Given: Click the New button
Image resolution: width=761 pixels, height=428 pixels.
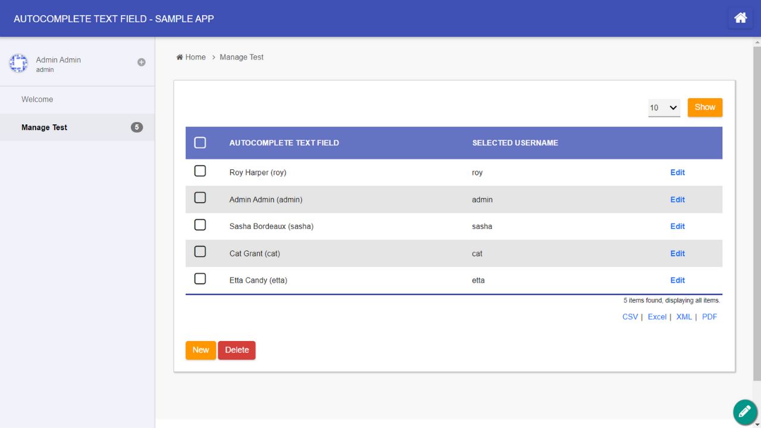Looking at the screenshot, I should (200, 350).
